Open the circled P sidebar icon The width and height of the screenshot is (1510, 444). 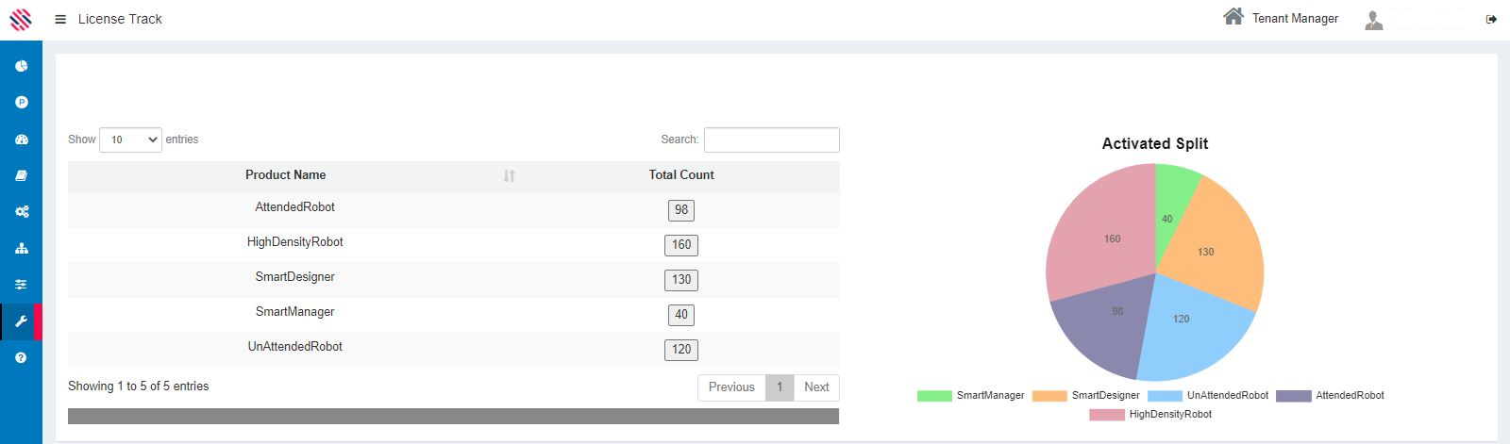(22, 102)
